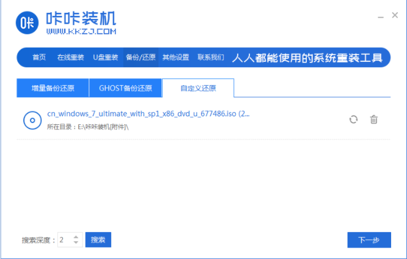Select 联系我们 in the navigation bar
This screenshot has width=407, height=259.
click(x=210, y=58)
